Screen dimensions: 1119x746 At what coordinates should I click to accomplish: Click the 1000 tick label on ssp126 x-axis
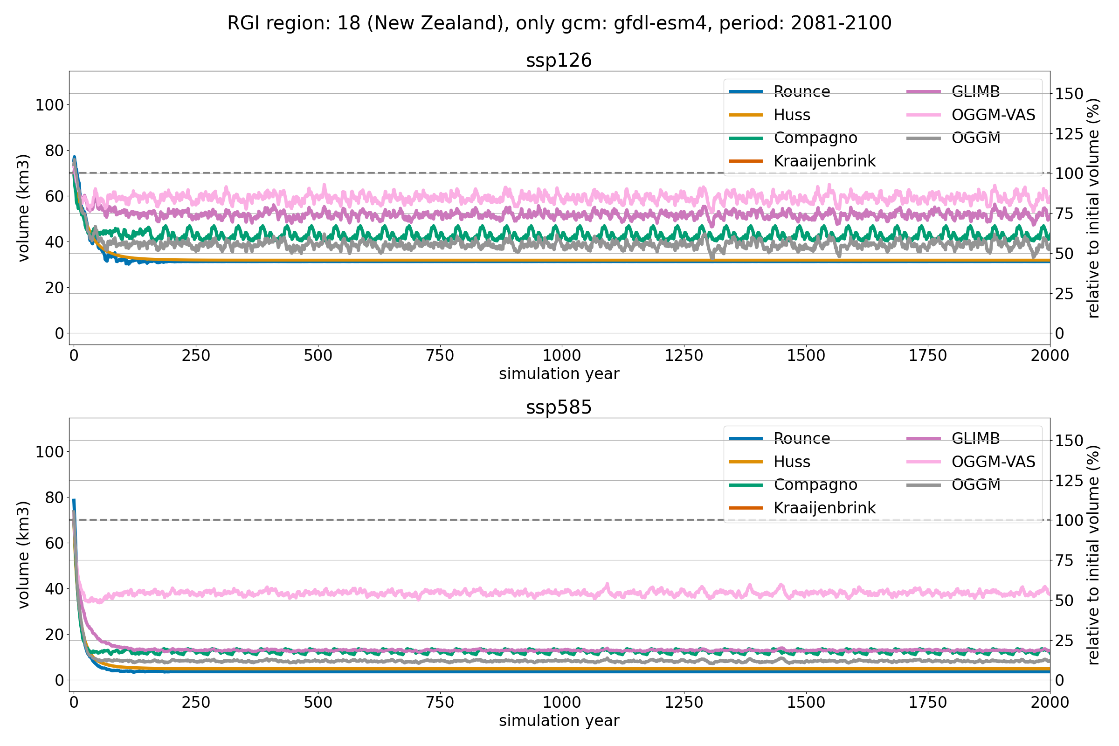[x=561, y=355]
